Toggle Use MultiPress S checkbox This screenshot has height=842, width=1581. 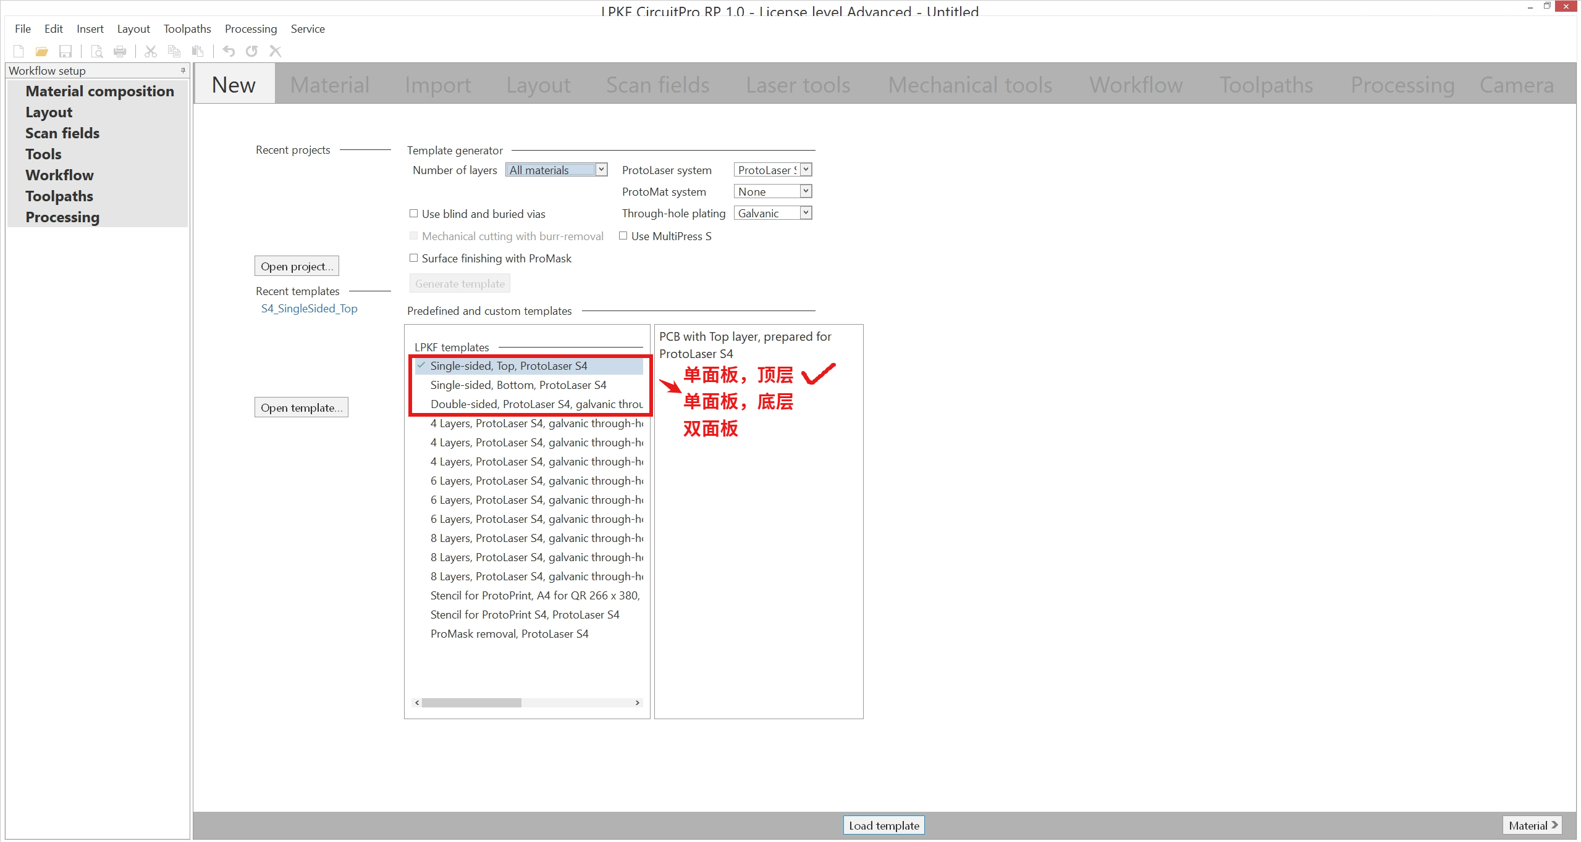coord(623,236)
